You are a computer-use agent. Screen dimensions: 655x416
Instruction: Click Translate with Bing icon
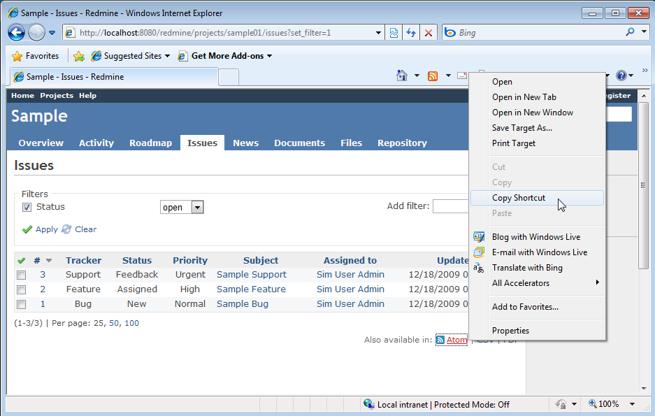(x=479, y=268)
